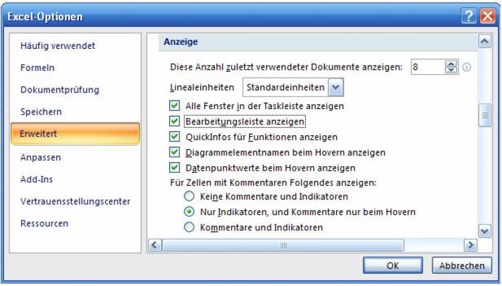Go to 'Vertrauensstellungscenter' section
Viewport: 502px width, 286px height.
(75, 201)
